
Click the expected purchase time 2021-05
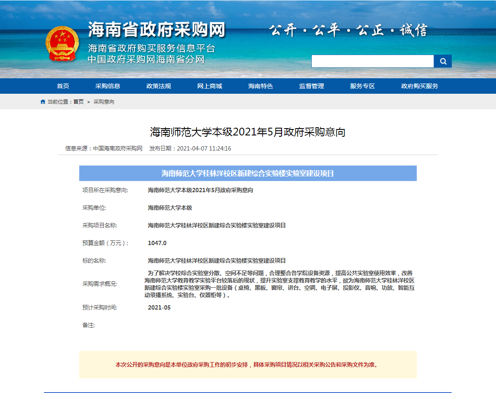point(159,307)
